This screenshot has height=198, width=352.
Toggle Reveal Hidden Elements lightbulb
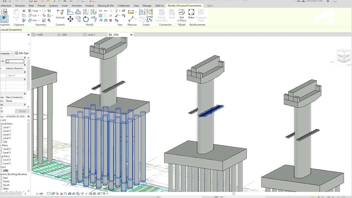[x=86, y=193]
